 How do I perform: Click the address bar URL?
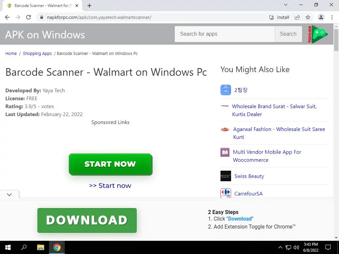[x=99, y=17]
